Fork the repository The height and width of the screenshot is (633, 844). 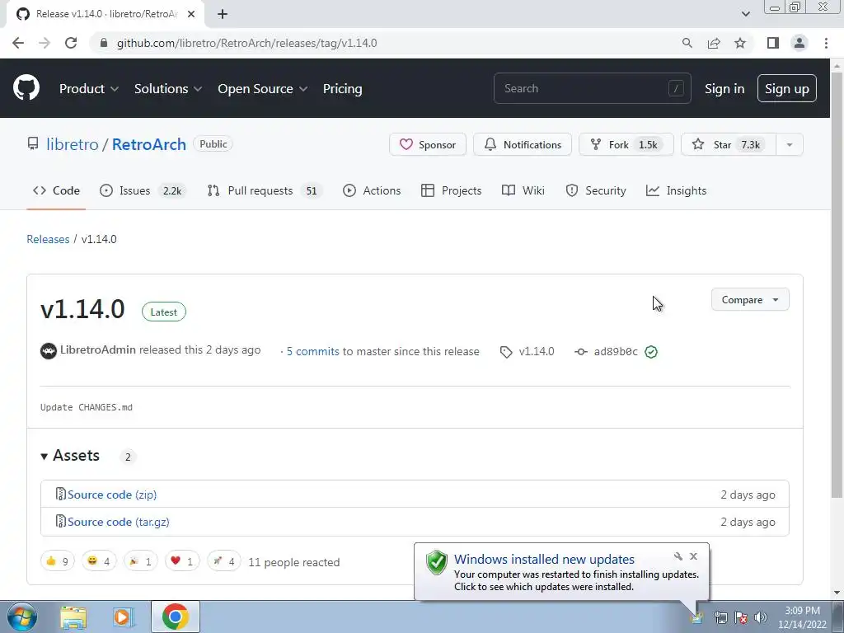pos(626,145)
